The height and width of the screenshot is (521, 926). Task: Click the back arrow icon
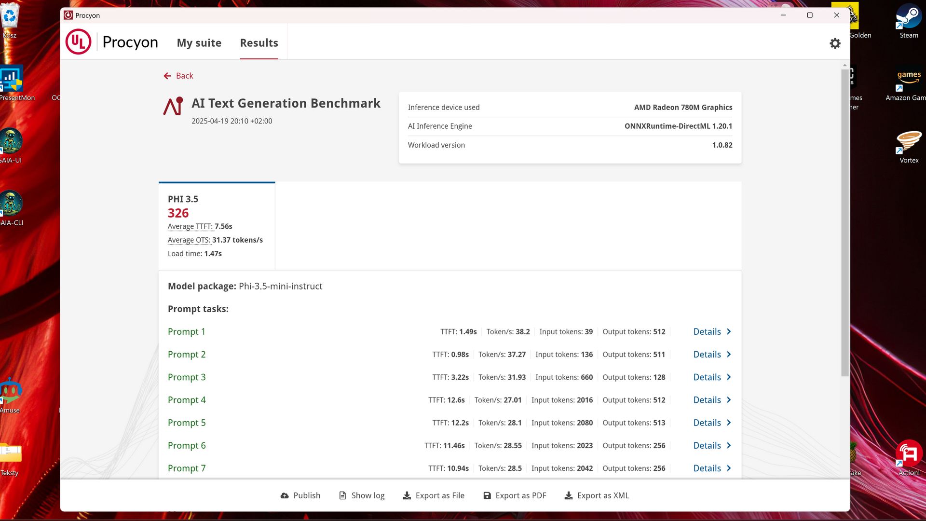tap(167, 76)
